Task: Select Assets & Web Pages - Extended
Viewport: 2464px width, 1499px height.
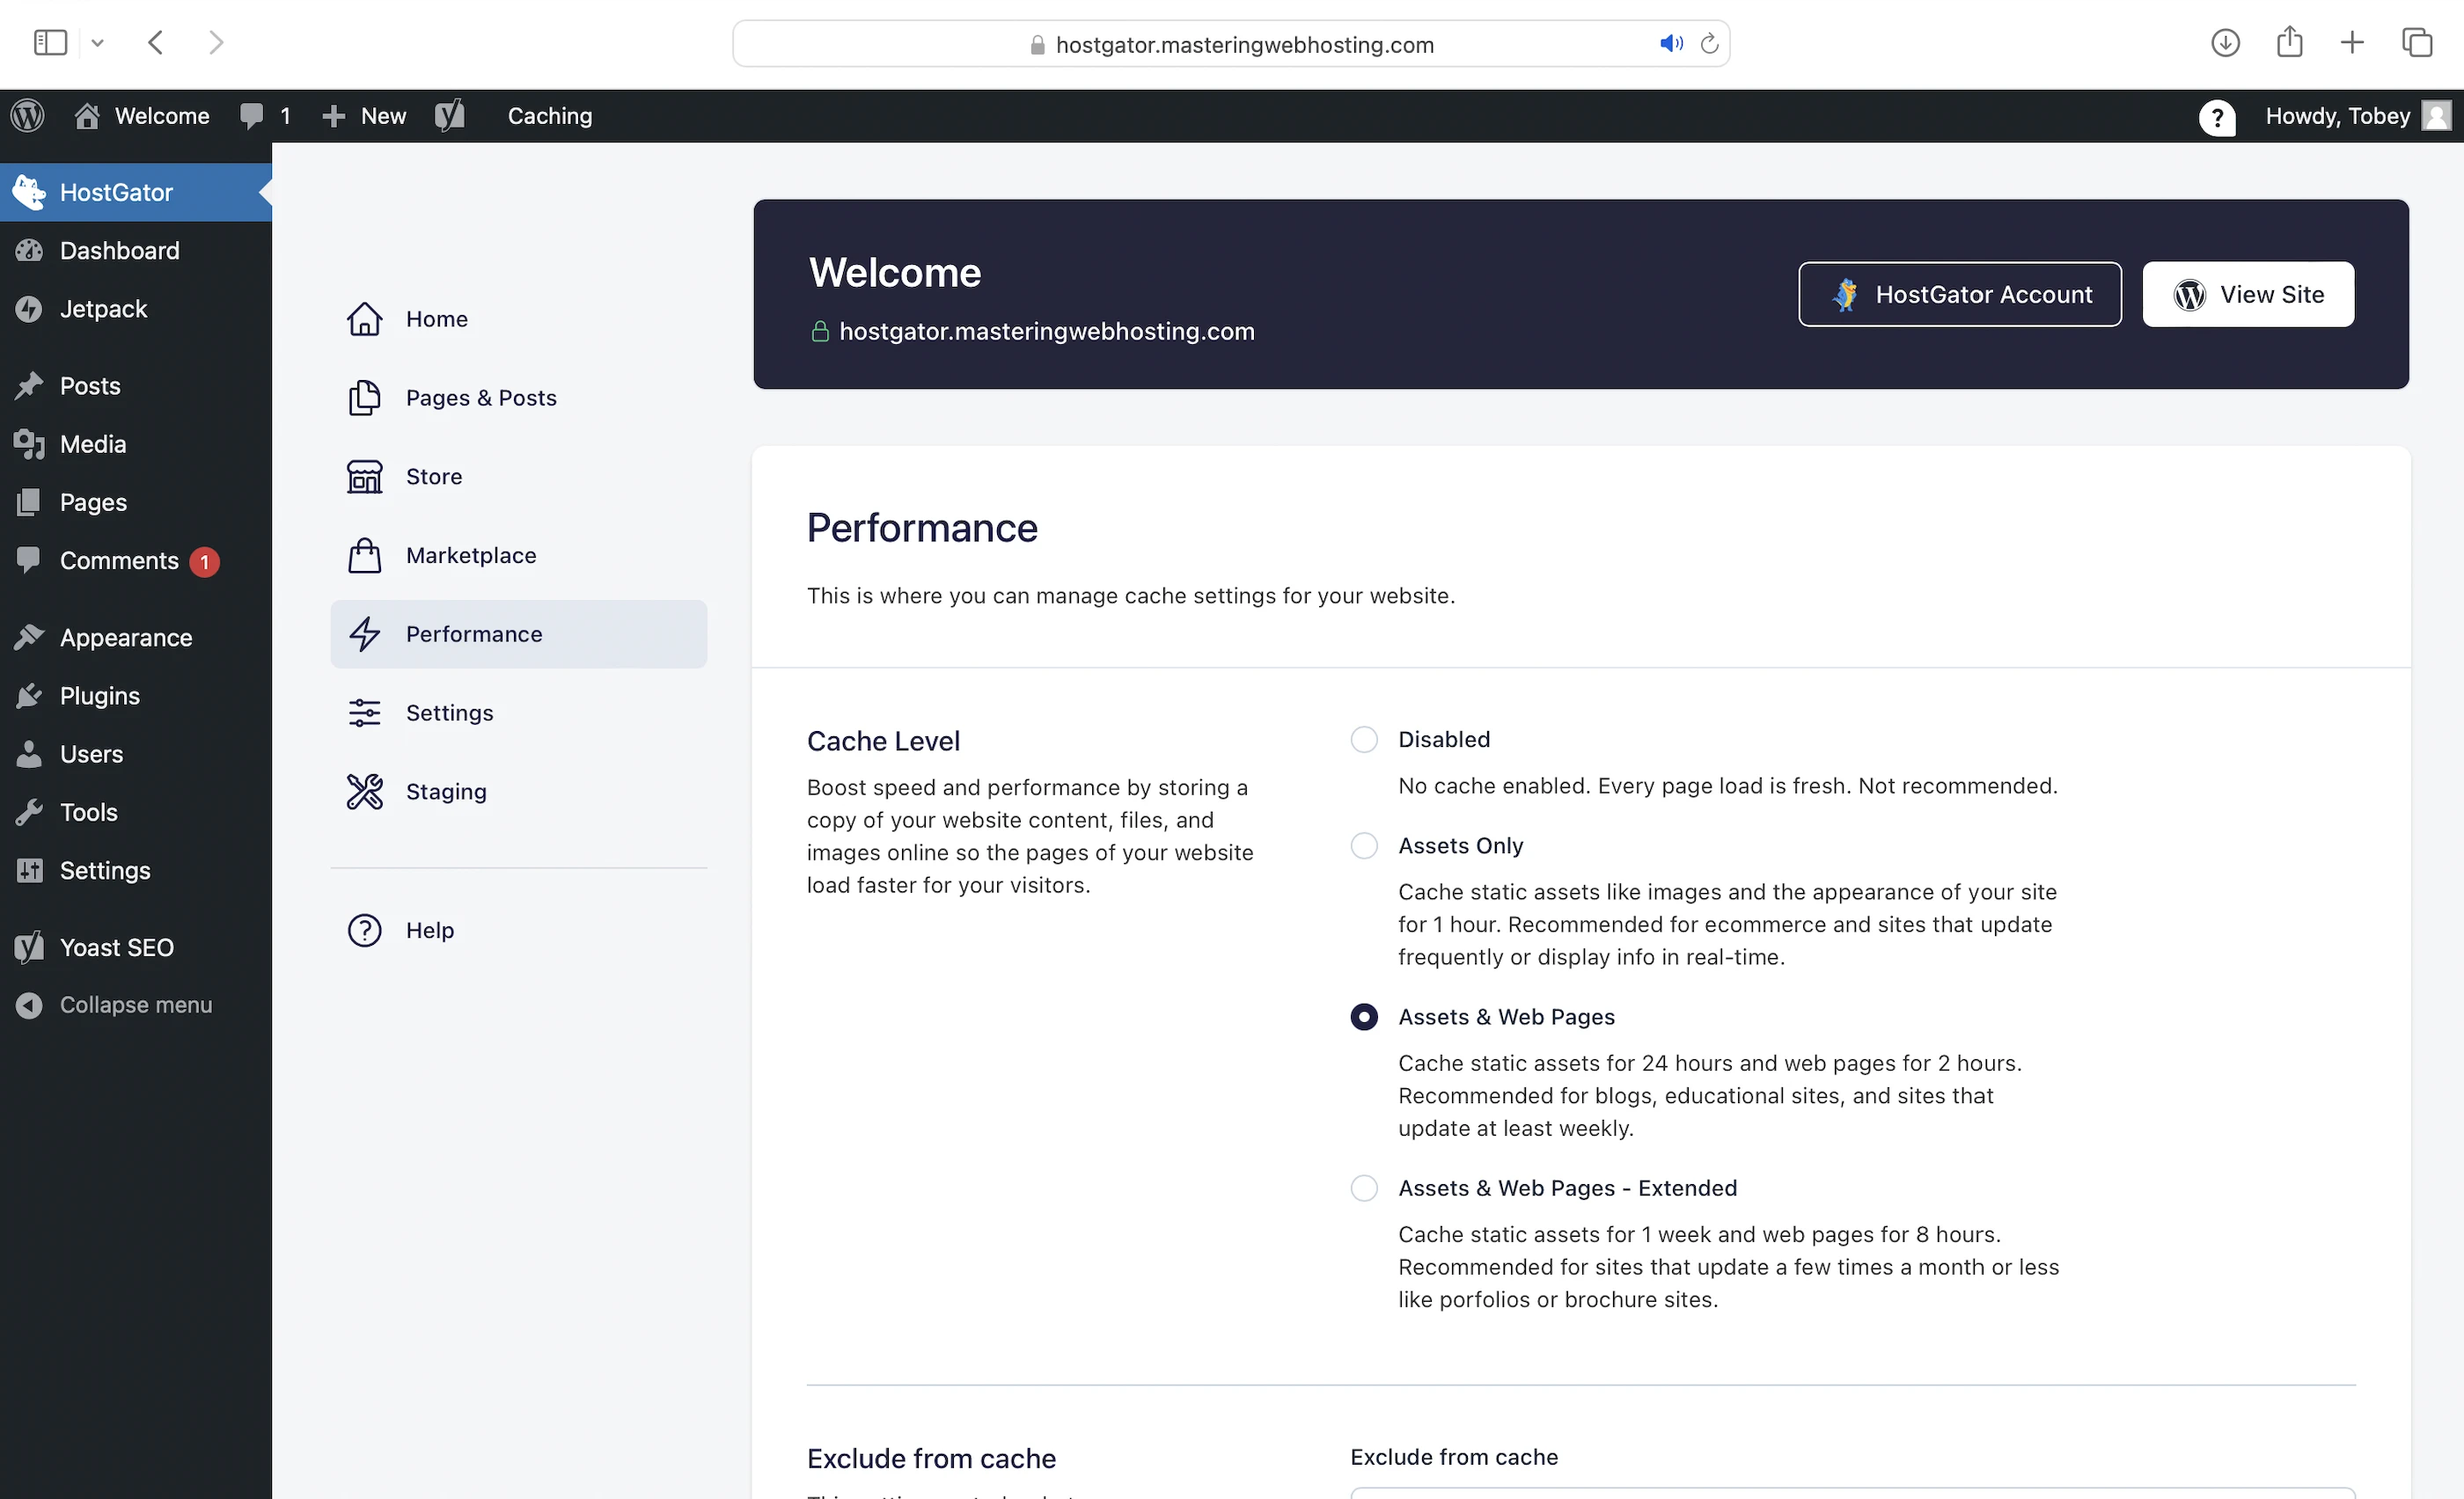Action: coord(1363,1188)
